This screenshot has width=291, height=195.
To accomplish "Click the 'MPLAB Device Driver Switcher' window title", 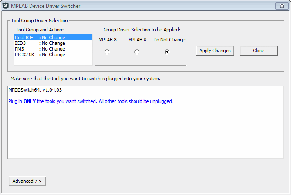I will click(x=45, y=6).
